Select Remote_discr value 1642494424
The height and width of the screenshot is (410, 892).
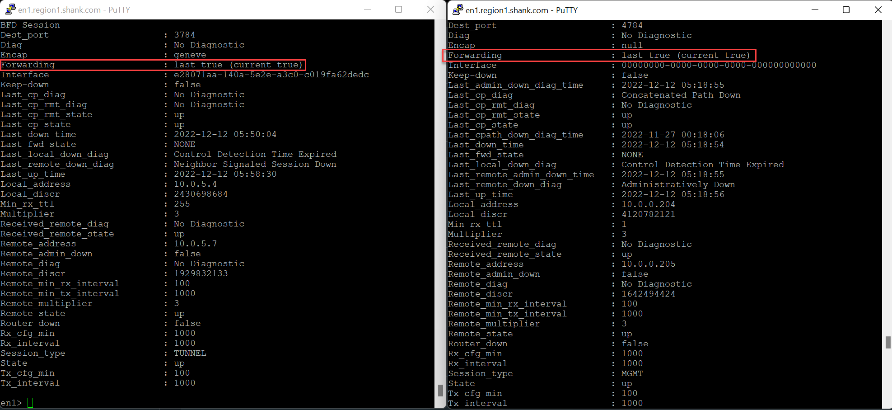649,294
